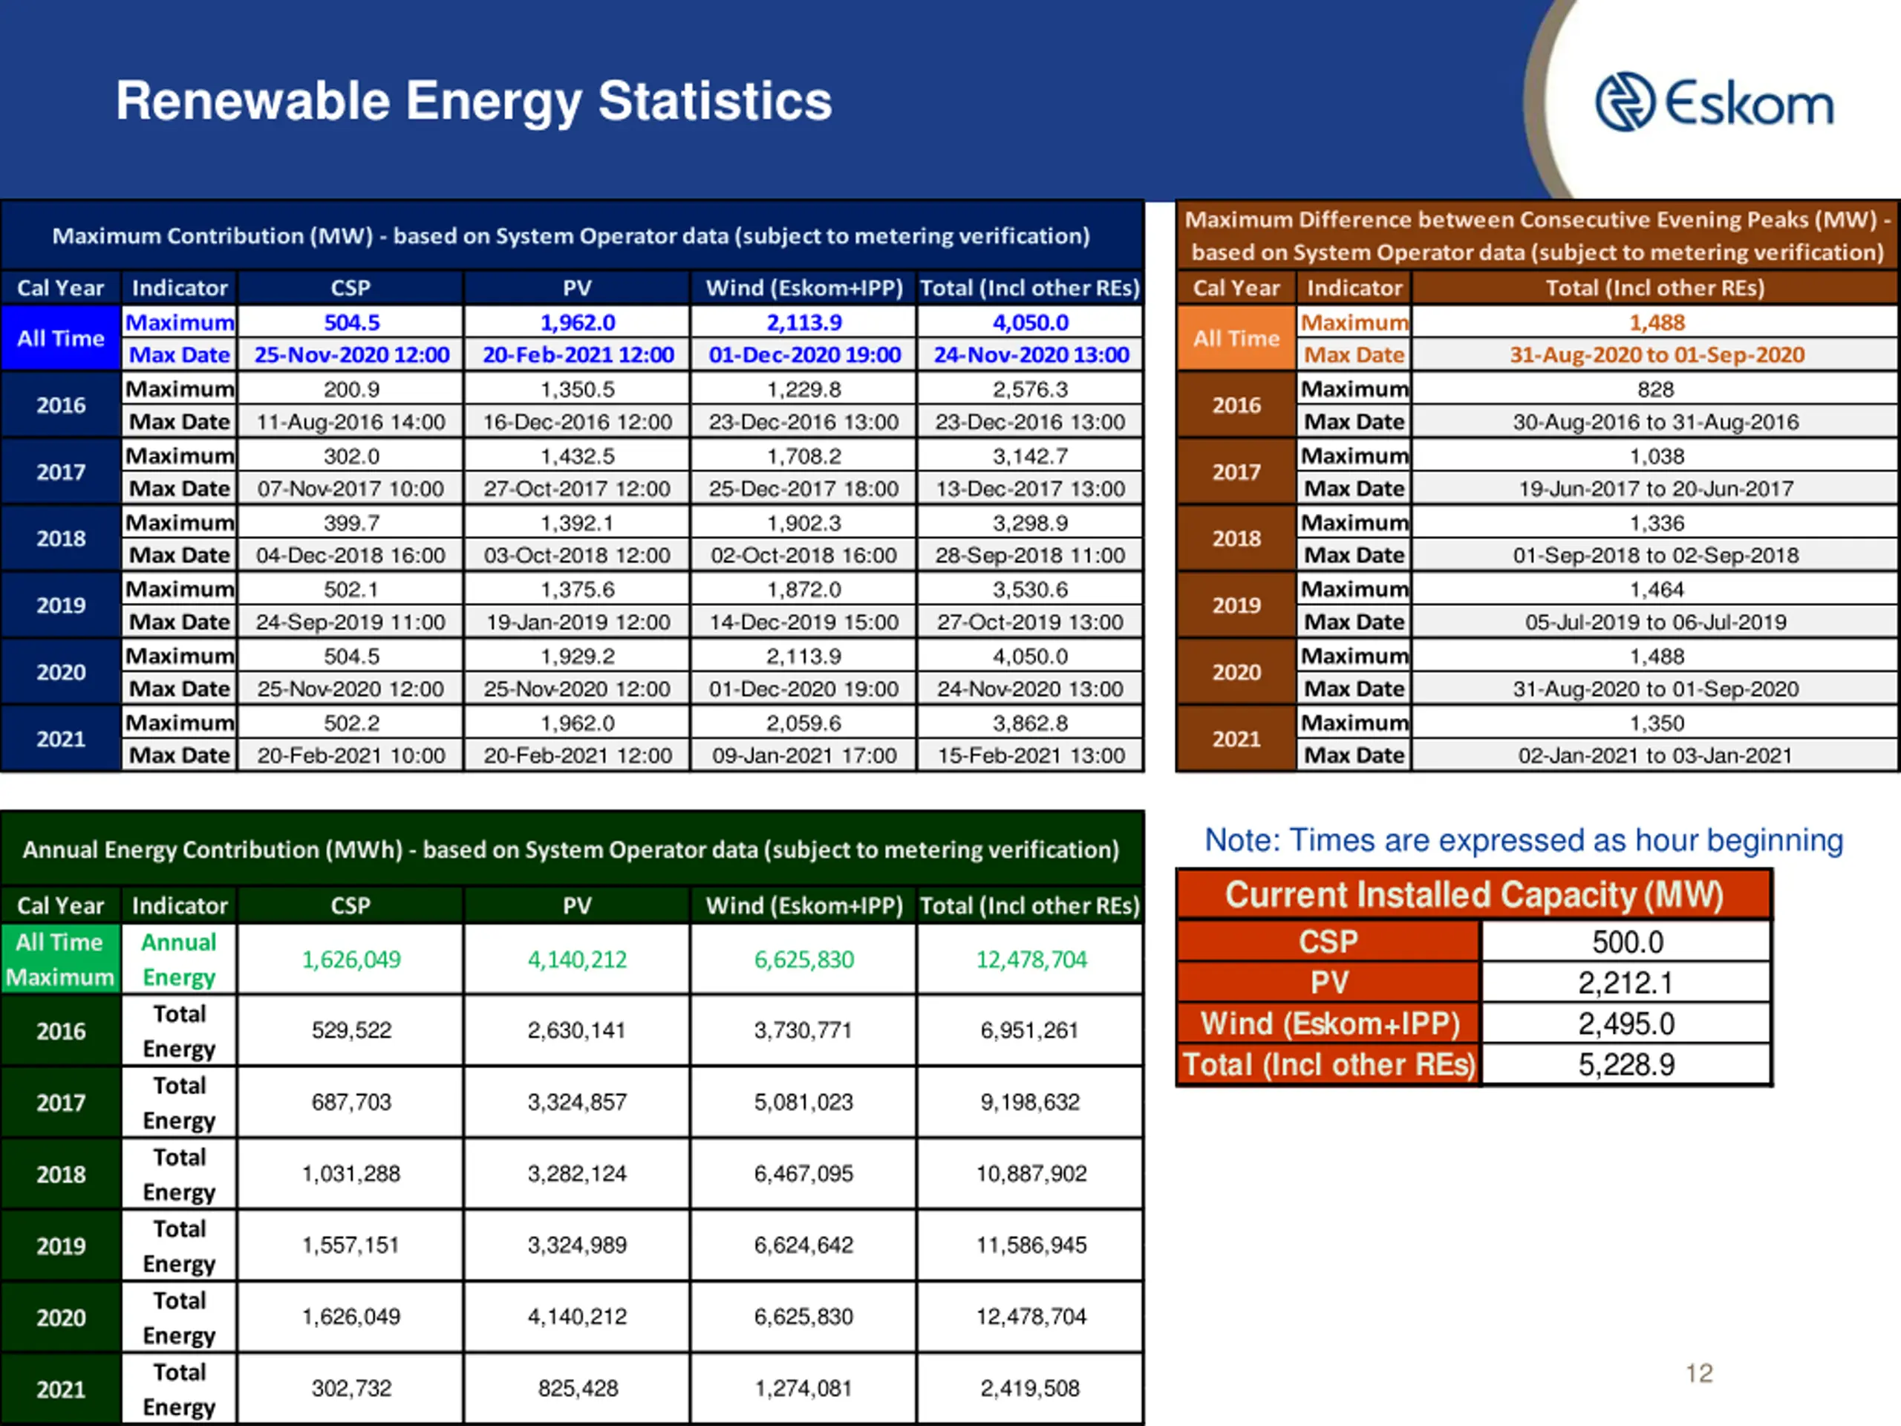Click the slide page number 12

[1699, 1373]
